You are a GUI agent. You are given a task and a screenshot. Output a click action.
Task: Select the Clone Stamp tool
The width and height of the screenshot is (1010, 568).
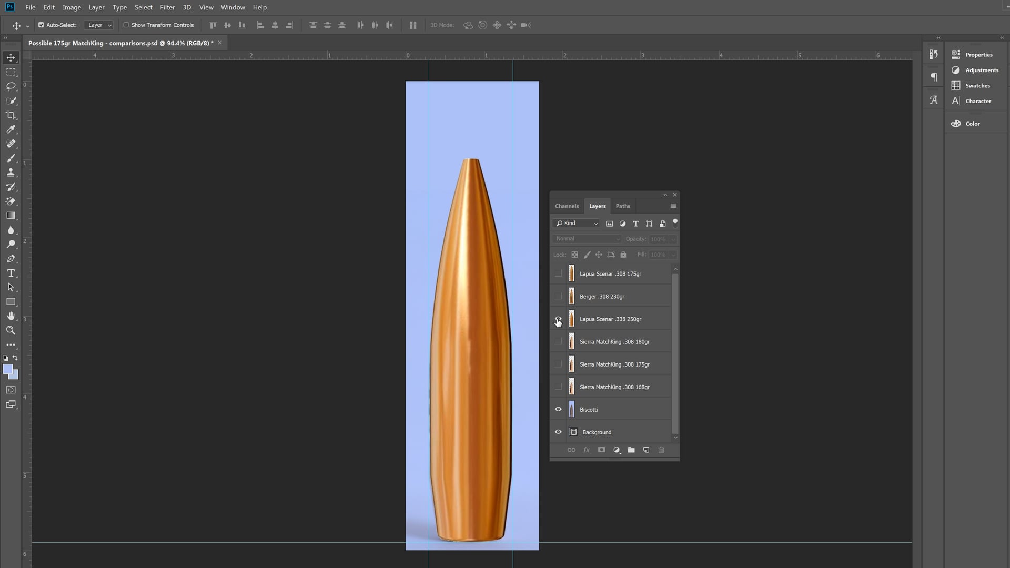coord(11,173)
